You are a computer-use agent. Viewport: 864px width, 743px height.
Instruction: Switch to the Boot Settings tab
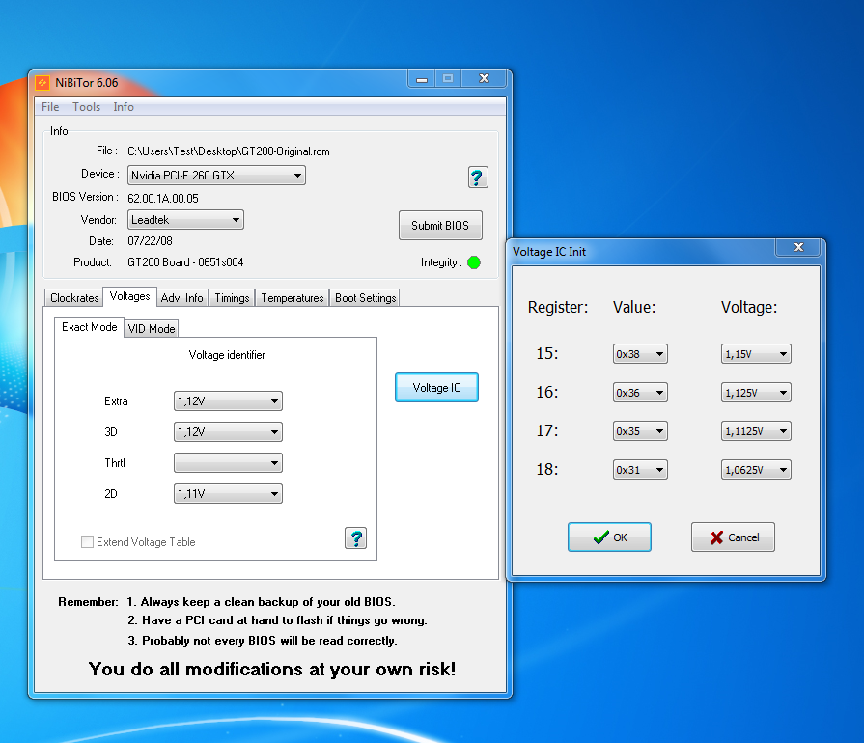tap(365, 298)
